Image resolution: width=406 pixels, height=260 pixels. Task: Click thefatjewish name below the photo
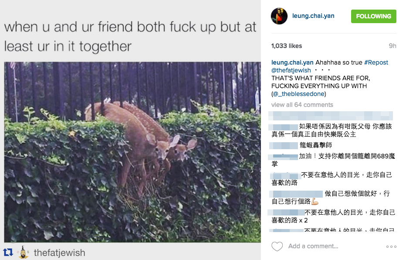coord(59,253)
